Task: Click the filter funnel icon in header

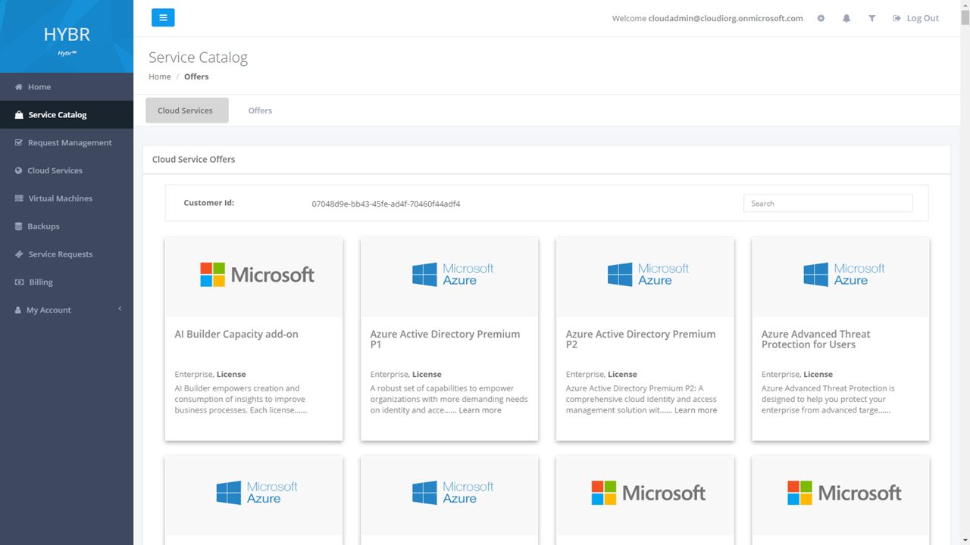Action: coord(872,18)
